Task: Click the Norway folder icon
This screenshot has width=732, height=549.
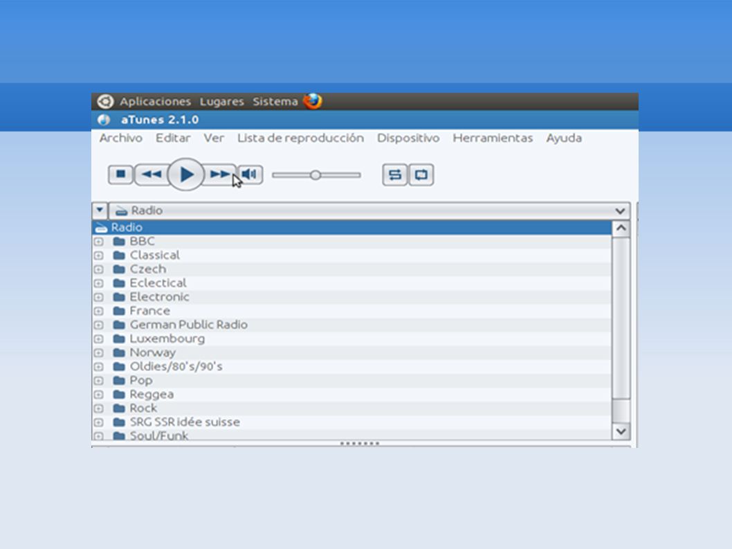Action: tap(119, 353)
